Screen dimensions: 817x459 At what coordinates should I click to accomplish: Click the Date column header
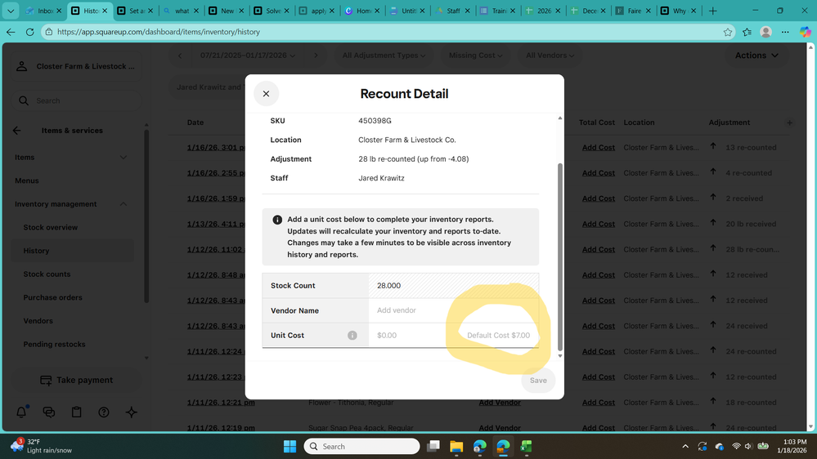point(195,123)
